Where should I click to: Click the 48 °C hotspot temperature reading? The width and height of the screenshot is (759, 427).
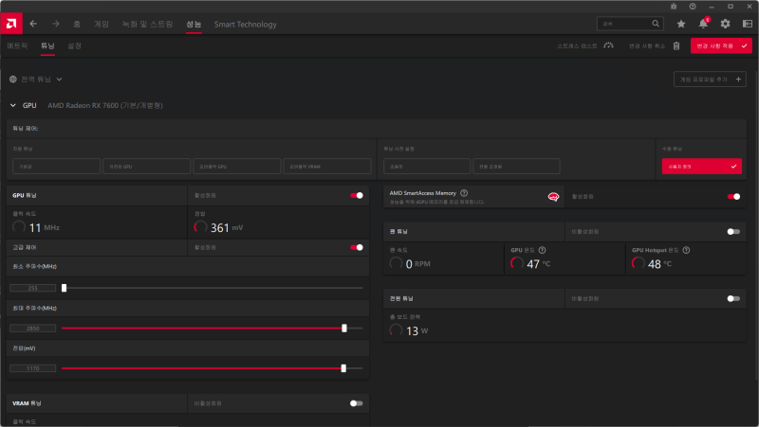pos(659,264)
